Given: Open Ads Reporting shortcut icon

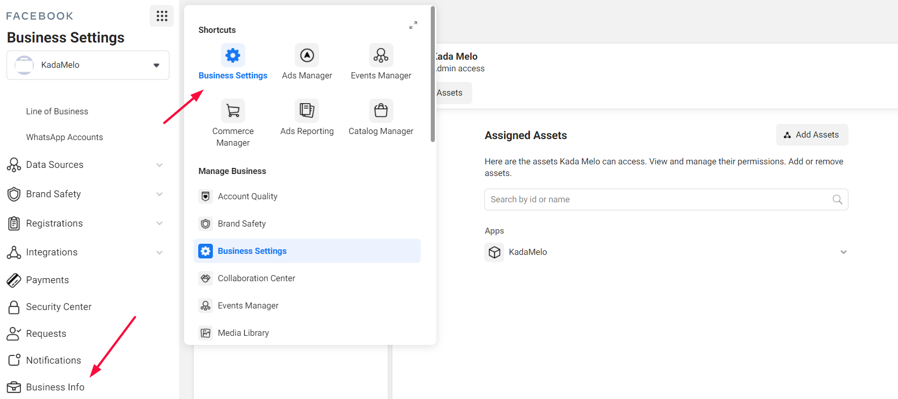Looking at the screenshot, I should pos(307,110).
